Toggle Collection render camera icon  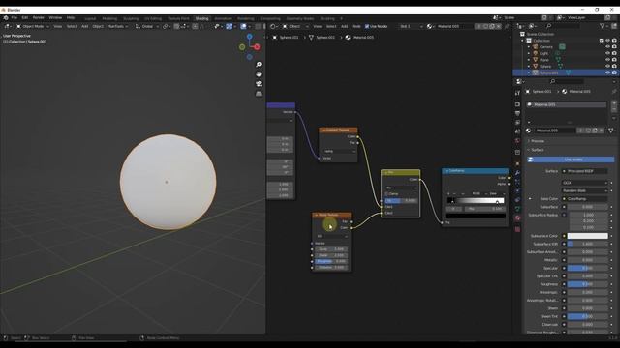pyautogui.click(x=614, y=41)
